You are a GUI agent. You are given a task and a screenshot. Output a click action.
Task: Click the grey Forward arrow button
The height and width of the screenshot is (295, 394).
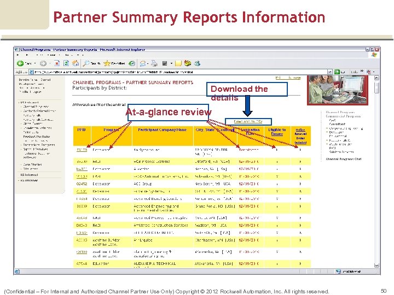[x=43, y=63]
